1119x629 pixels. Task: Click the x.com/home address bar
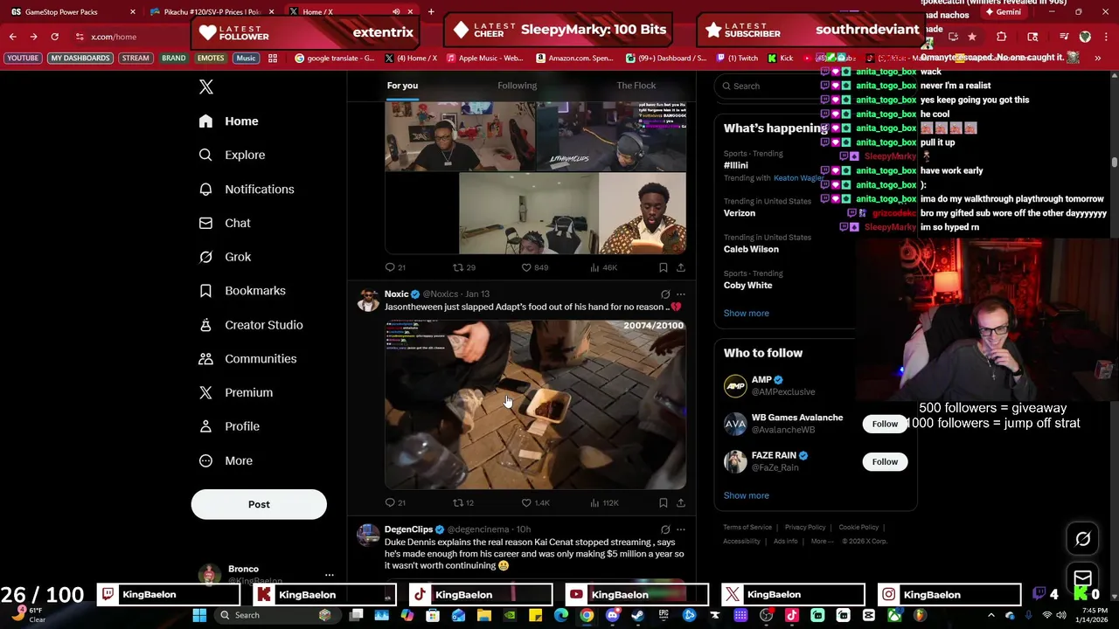pos(114,37)
